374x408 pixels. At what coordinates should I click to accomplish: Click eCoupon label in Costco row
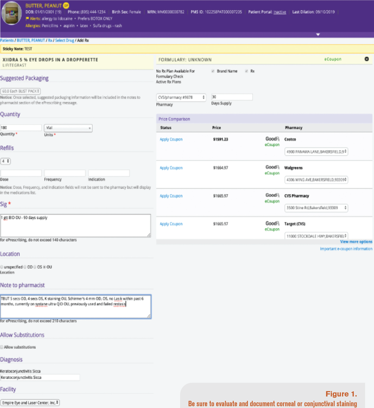[x=272, y=145]
